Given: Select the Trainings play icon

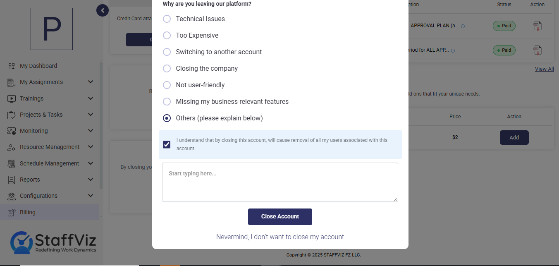Looking at the screenshot, I should click(x=12, y=98).
